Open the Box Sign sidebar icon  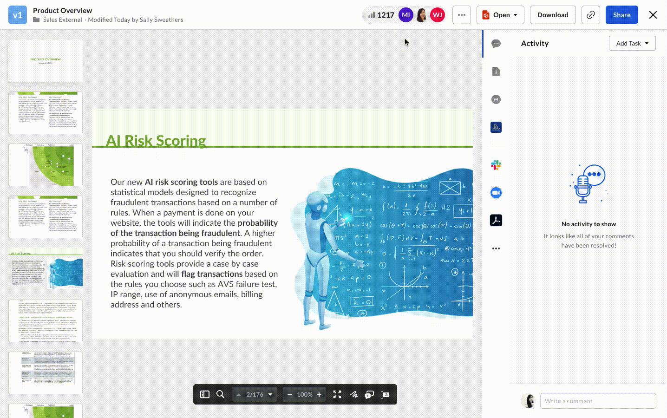click(x=496, y=127)
